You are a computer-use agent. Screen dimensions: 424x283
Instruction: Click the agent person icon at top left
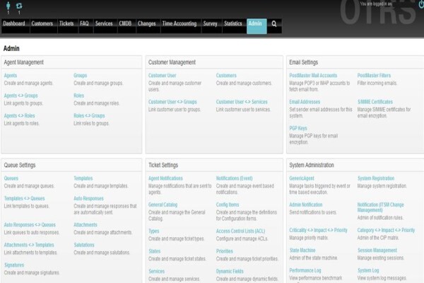pos(8,6)
